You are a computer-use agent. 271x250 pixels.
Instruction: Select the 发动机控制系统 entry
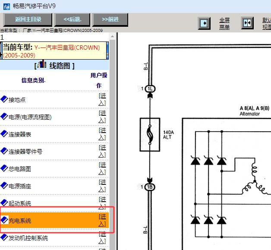tap(28, 238)
